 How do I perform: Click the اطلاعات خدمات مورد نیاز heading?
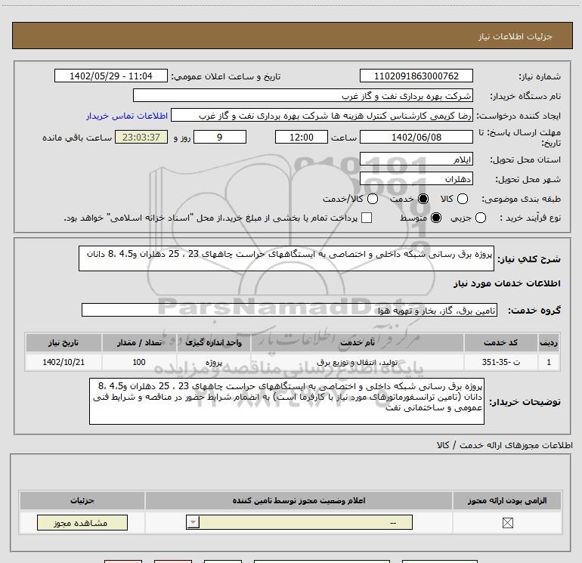(x=506, y=283)
